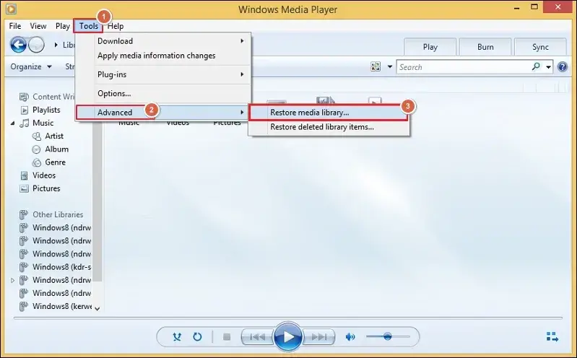Open the Organize dropdown
This screenshot has width=577, height=358.
pyautogui.click(x=31, y=66)
